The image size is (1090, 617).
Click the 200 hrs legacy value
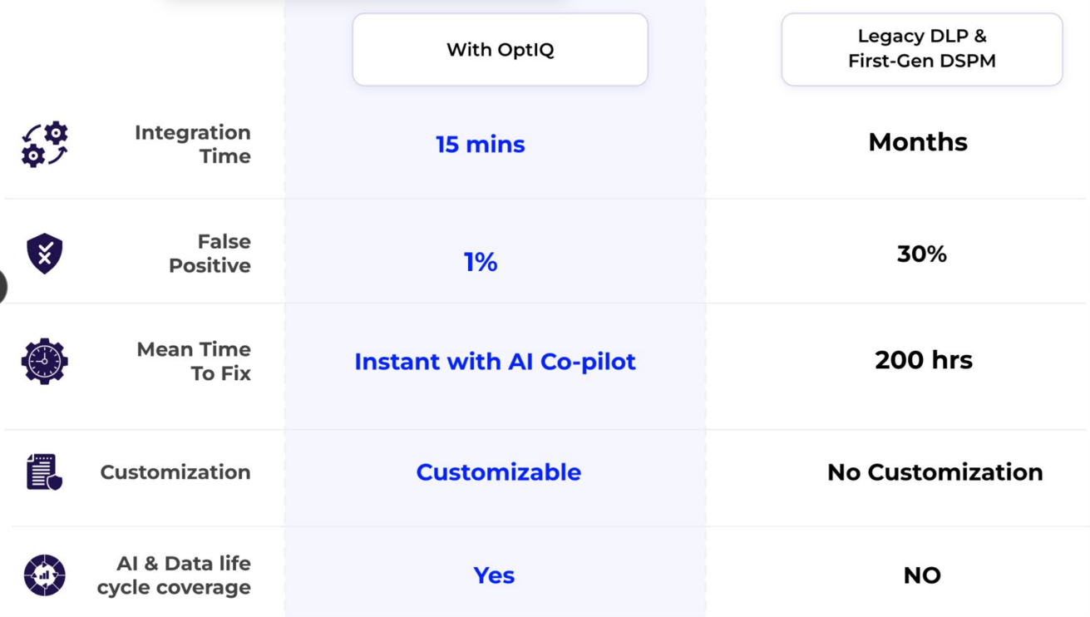click(923, 360)
